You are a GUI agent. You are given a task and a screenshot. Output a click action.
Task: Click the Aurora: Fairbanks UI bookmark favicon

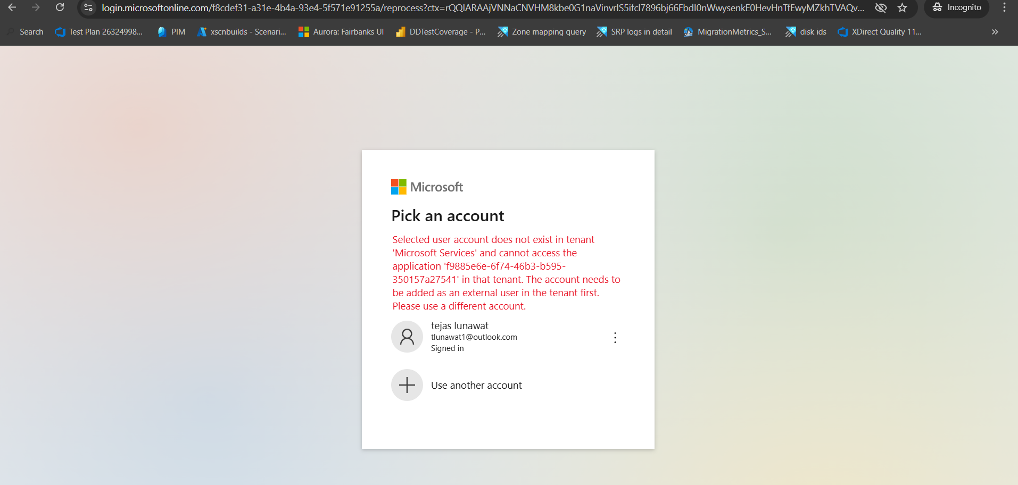(x=304, y=32)
